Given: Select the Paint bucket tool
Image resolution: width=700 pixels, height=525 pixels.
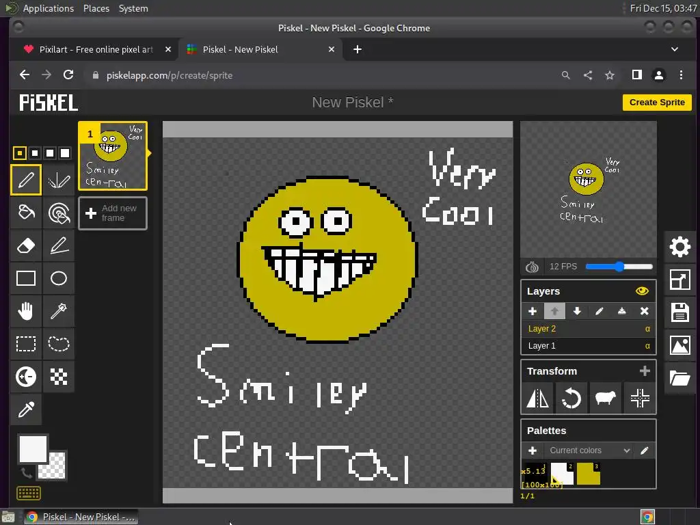Looking at the screenshot, I should (x=26, y=213).
